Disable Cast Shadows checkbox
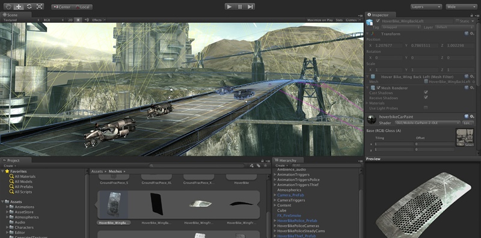Viewport: 481px width, 238px height. click(426, 93)
